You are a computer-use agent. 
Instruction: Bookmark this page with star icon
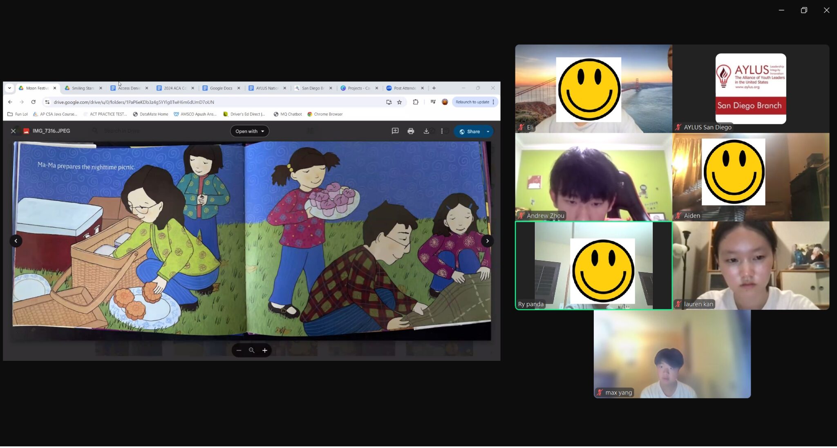[x=400, y=102]
